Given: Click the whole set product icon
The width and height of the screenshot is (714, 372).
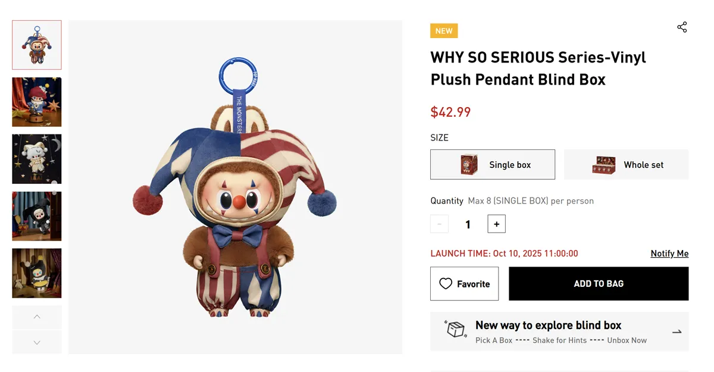Looking at the screenshot, I should (x=604, y=165).
